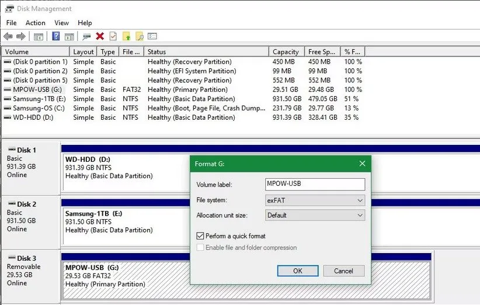Cancel the Format G: dialog
This screenshot has width=480, height=305.
pyautogui.click(x=343, y=271)
